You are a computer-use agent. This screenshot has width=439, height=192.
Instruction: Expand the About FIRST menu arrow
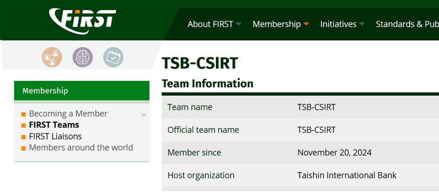[x=238, y=24]
